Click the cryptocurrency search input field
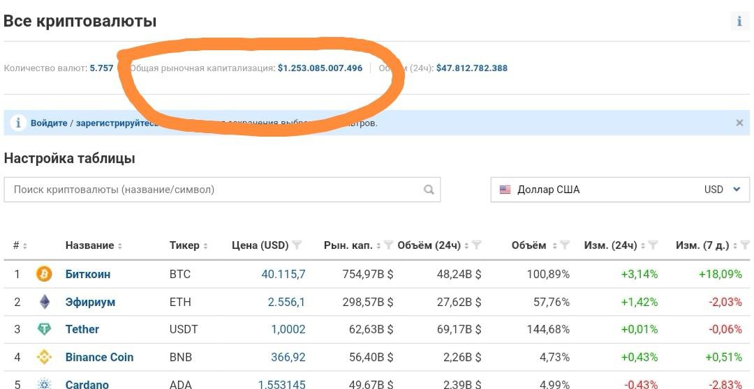Image resolution: width=754 pixels, height=389 pixels. click(x=222, y=190)
